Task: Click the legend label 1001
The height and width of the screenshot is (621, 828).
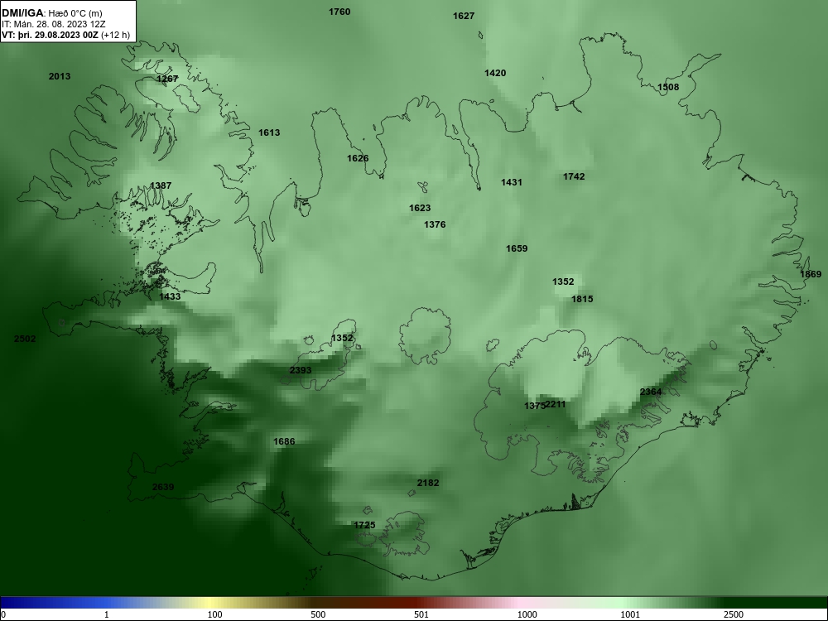Action: pyautogui.click(x=630, y=614)
